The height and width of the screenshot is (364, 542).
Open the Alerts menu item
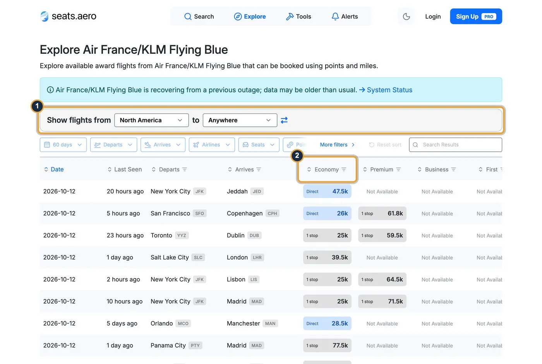point(345,17)
